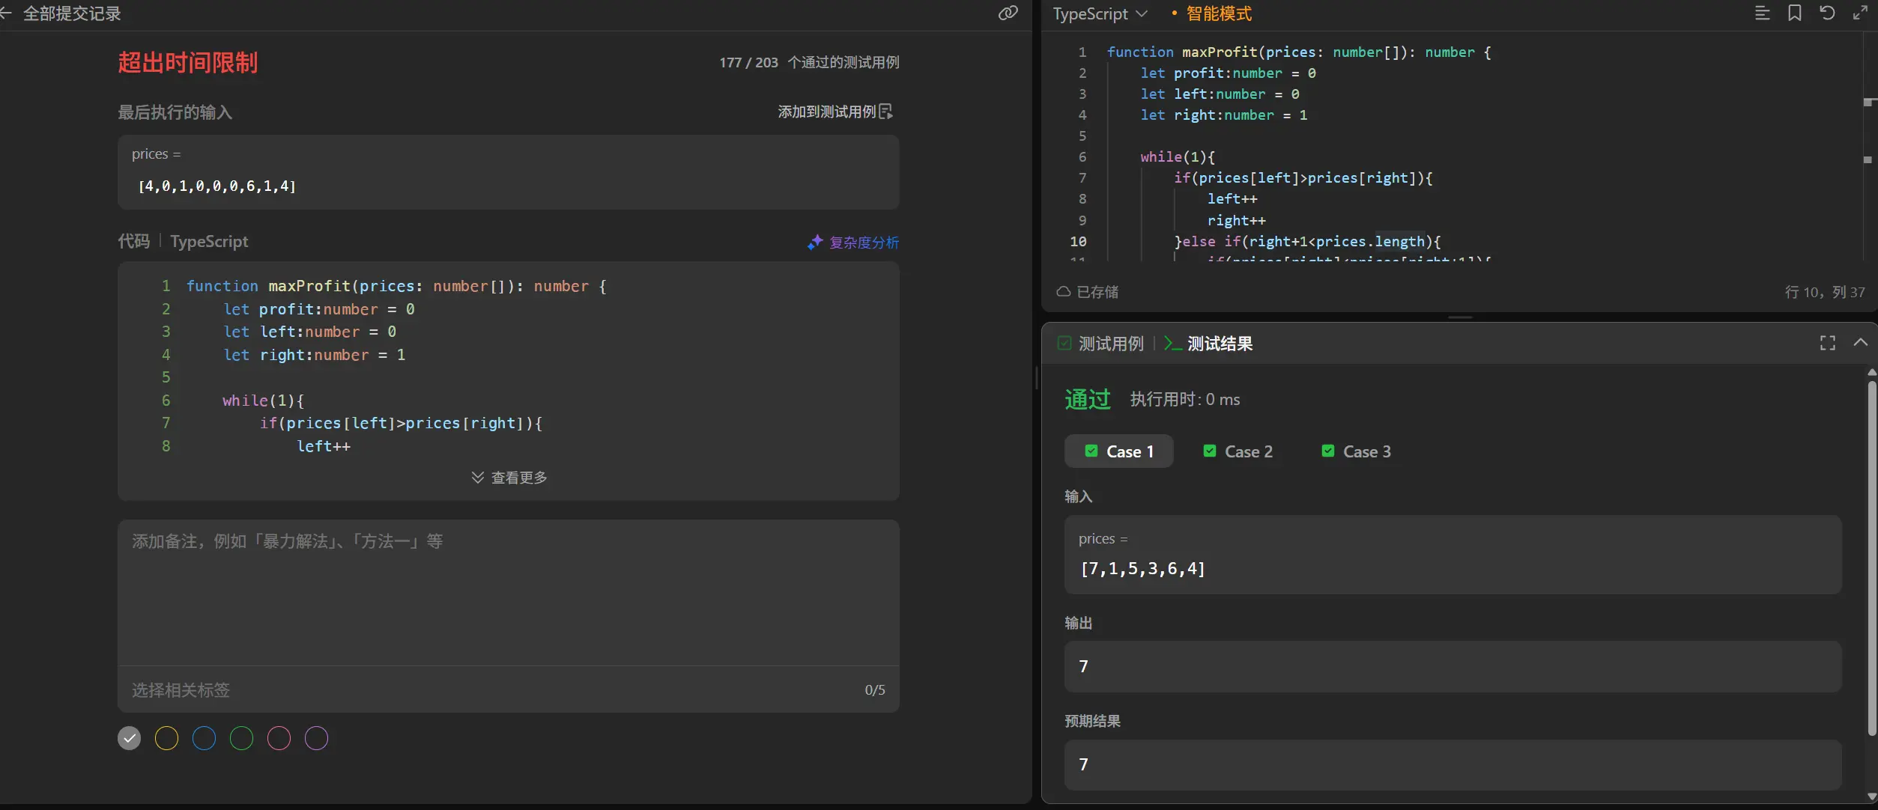Expand code with 查看更多
The height and width of the screenshot is (810, 1878).
[509, 478]
